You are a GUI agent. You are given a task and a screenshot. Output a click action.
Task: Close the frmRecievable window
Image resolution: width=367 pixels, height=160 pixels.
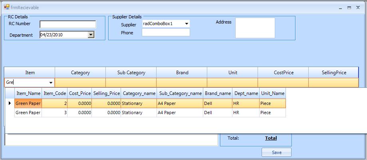[358, 8]
